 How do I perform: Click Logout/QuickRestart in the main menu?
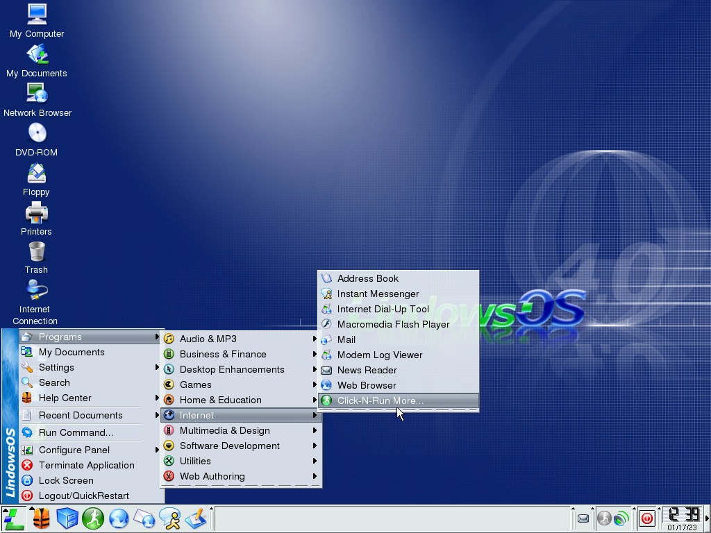pos(83,496)
